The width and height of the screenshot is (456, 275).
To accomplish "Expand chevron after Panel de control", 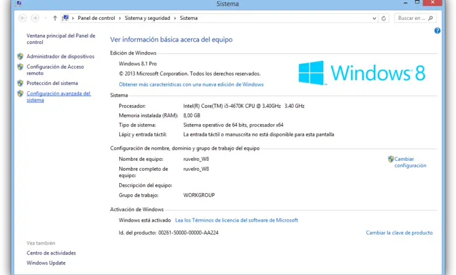I will (120, 18).
